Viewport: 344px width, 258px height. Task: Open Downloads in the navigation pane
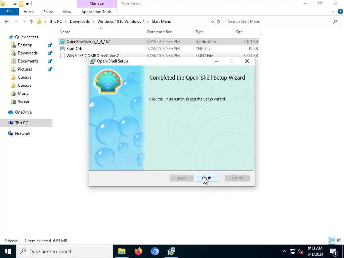[28, 53]
